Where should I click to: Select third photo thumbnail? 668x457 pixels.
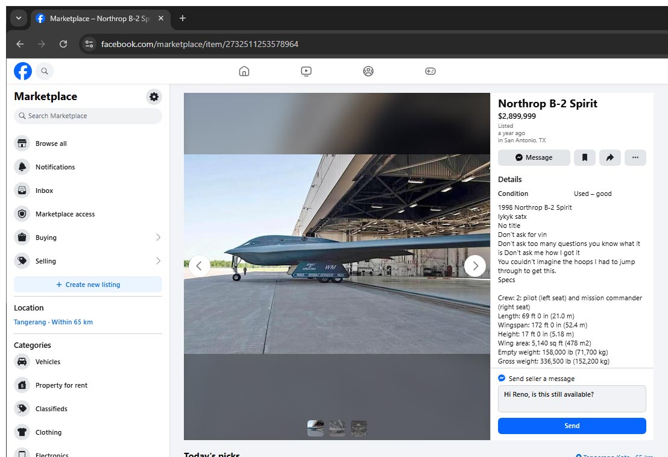tap(359, 429)
